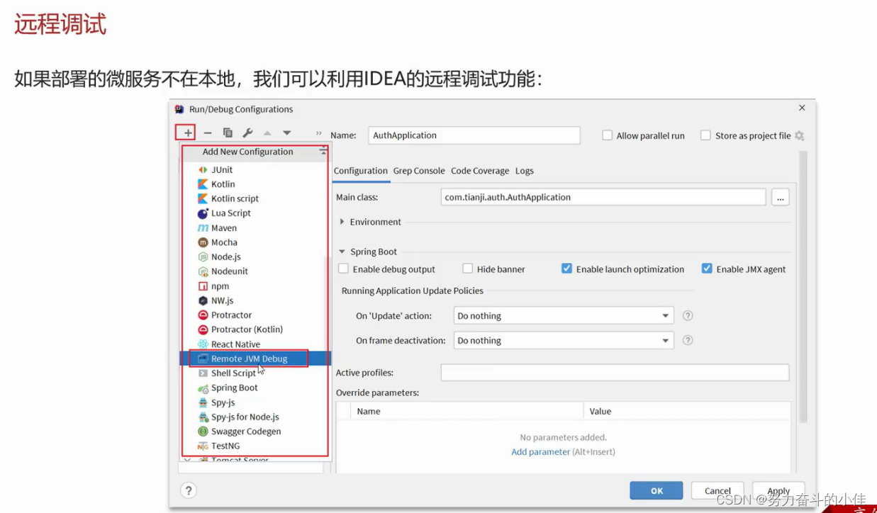Viewport: 877px width, 513px height.
Task: Click the Kotlin icon in the list
Action: pos(203,184)
